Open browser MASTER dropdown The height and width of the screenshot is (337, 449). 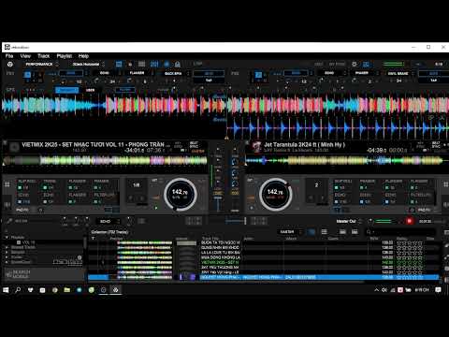pyautogui.click(x=289, y=232)
